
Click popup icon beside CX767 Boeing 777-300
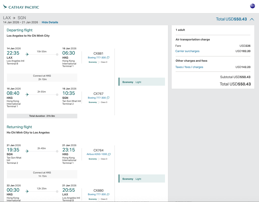(x=108, y=98)
